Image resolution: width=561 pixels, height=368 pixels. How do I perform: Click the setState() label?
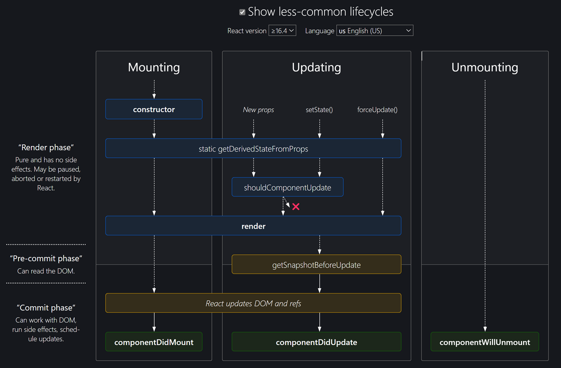319,110
